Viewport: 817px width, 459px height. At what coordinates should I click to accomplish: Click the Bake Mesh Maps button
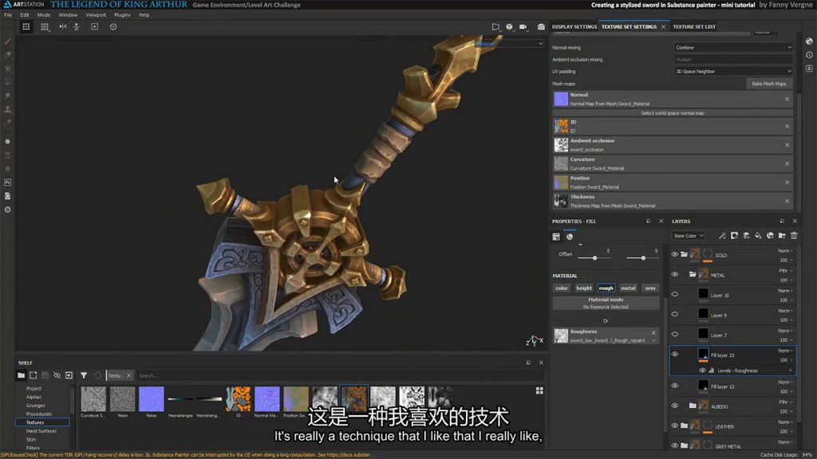(769, 84)
